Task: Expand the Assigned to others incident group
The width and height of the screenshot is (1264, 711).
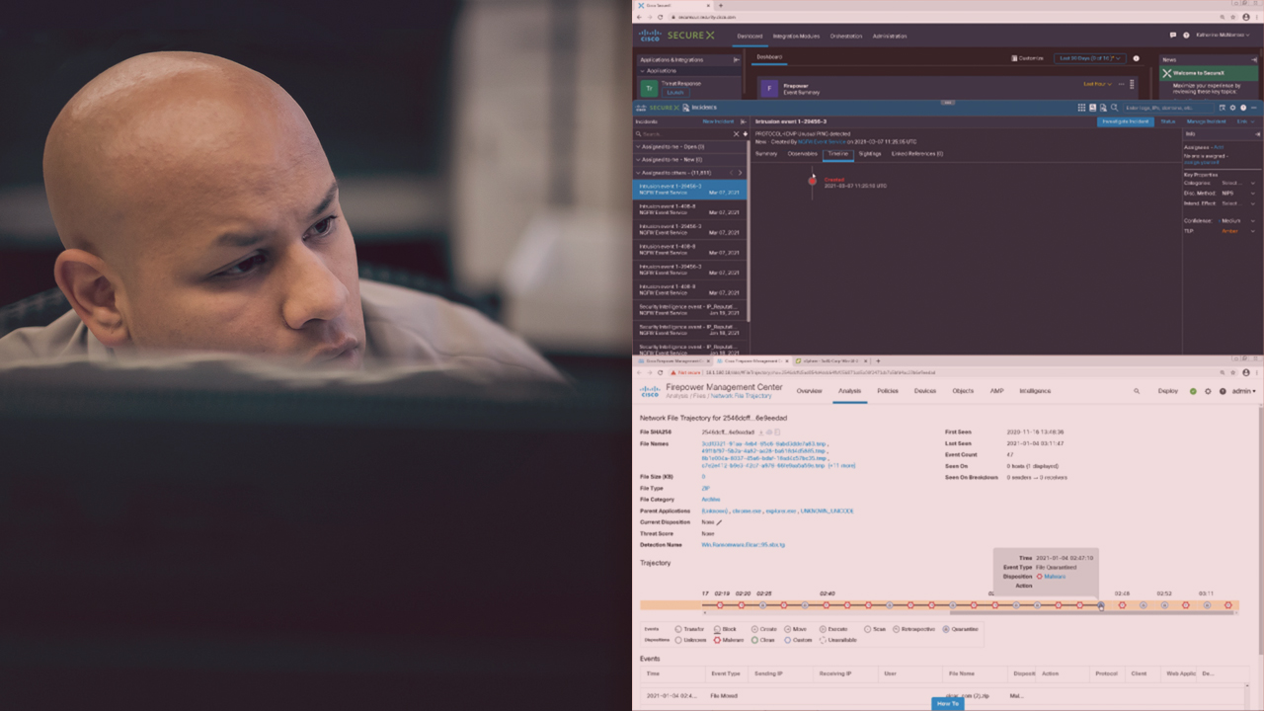Action: [638, 172]
